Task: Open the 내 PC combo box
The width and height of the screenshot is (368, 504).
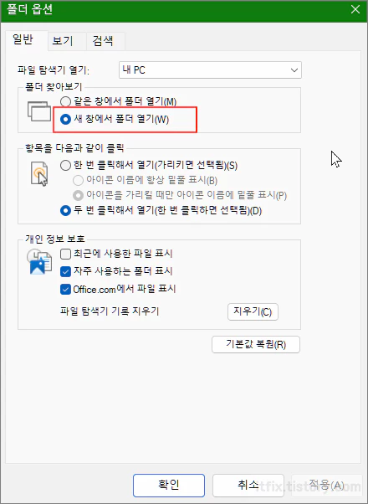Action: [210, 70]
